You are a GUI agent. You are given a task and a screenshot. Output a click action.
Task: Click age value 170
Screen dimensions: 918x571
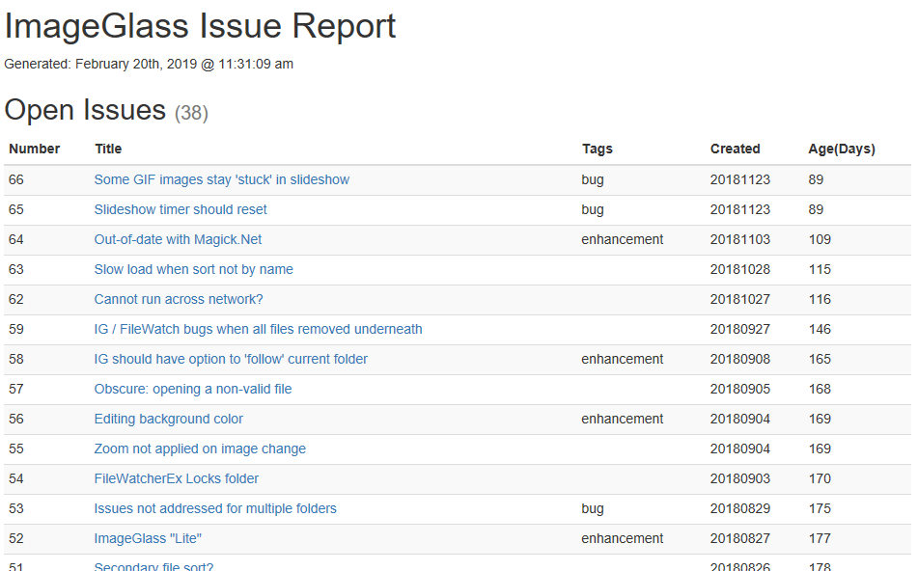820,478
